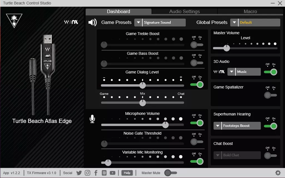Image resolution: width=285 pixels, height=178 pixels.
Task: Enable Game Bass Boost toggle
Action: tap(197, 63)
